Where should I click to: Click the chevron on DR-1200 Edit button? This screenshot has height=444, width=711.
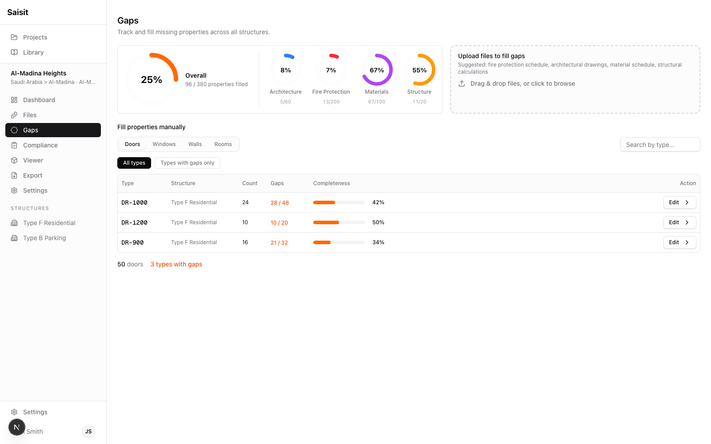click(687, 222)
